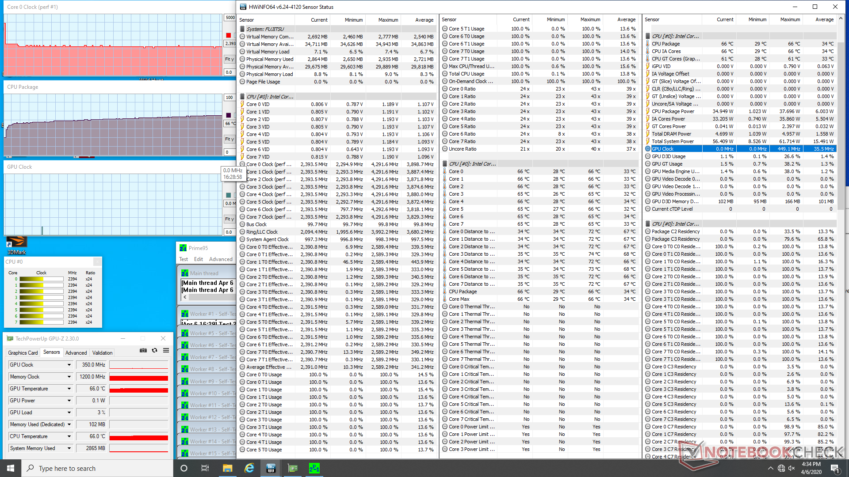The width and height of the screenshot is (849, 477).
Task: Click the dark purple swatch on CPU Package graph
Action: 229,115
